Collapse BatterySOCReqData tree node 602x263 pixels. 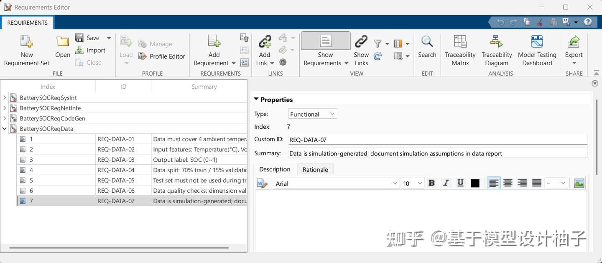tap(5, 128)
